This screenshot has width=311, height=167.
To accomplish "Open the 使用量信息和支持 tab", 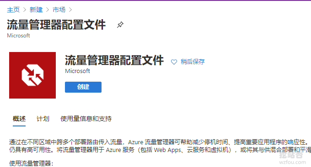I will 86,119.
